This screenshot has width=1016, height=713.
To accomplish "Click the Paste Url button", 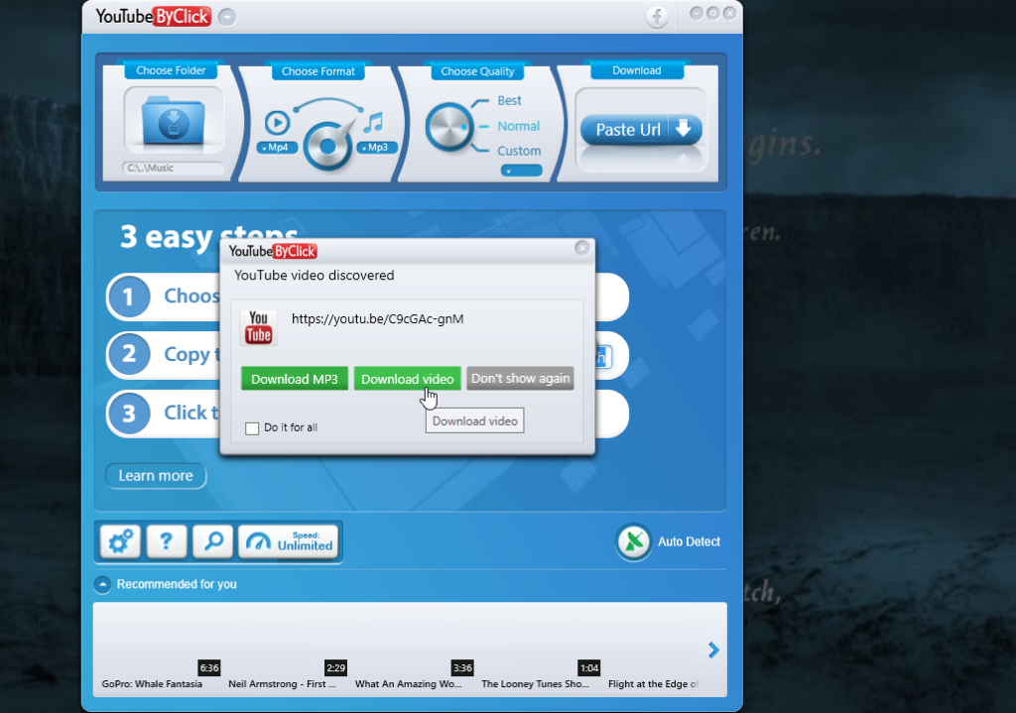I will tap(641, 130).
